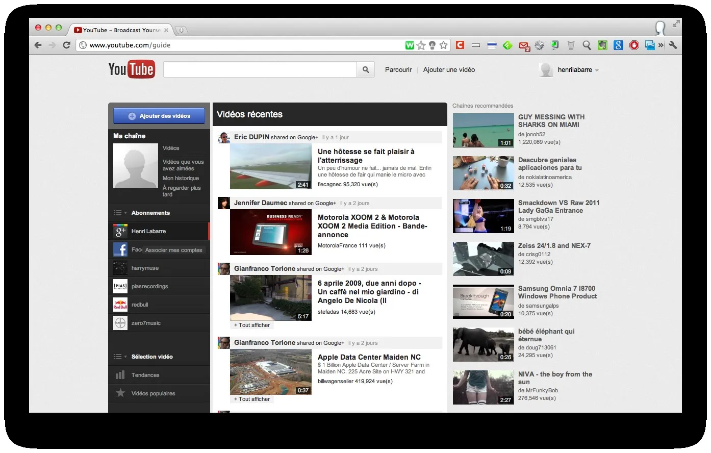The width and height of the screenshot is (711, 453).
Task: Open Vidéos que vous avez aimées link
Action: [x=183, y=165]
